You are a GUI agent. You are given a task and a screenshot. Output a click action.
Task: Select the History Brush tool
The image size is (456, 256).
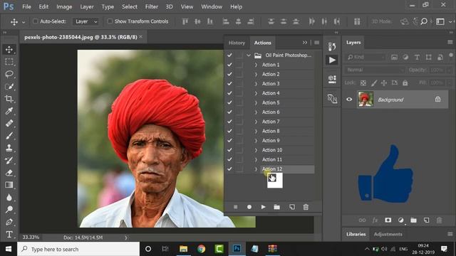click(x=9, y=160)
